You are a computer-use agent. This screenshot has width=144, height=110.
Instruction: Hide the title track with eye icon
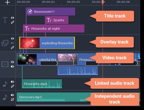12,18
